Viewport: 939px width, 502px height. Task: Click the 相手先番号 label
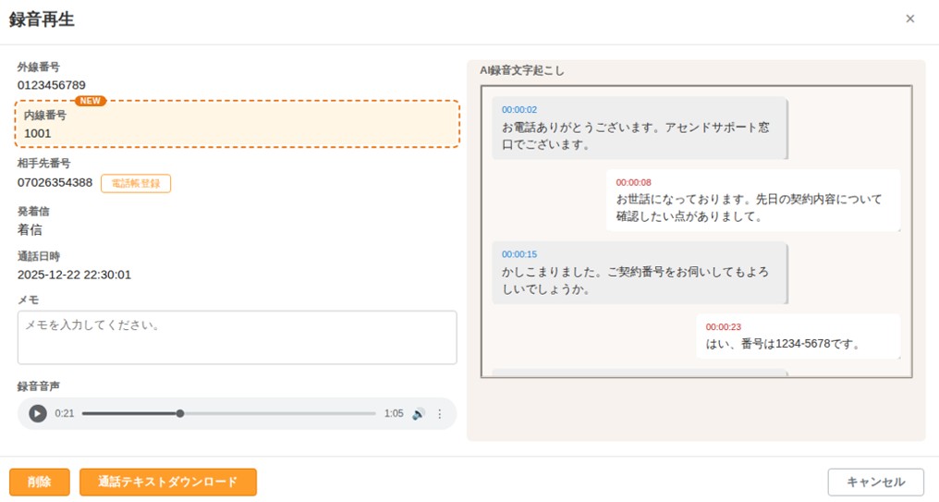pyautogui.click(x=43, y=163)
